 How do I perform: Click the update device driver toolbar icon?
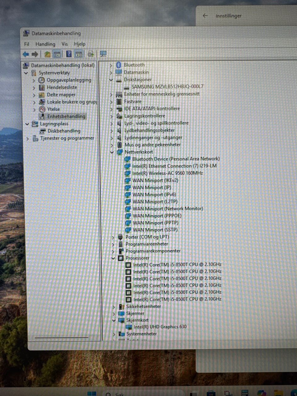pyautogui.click(x=91, y=54)
